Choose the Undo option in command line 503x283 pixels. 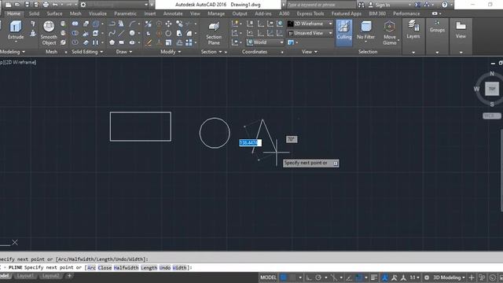click(x=164, y=267)
